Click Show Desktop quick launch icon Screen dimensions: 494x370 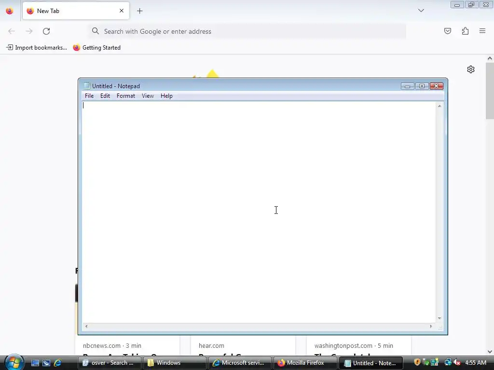[35, 363]
